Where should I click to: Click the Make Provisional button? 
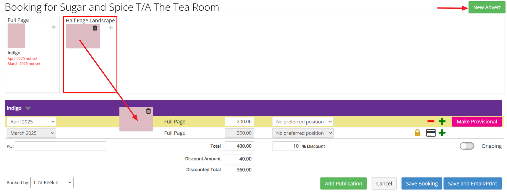click(x=476, y=122)
